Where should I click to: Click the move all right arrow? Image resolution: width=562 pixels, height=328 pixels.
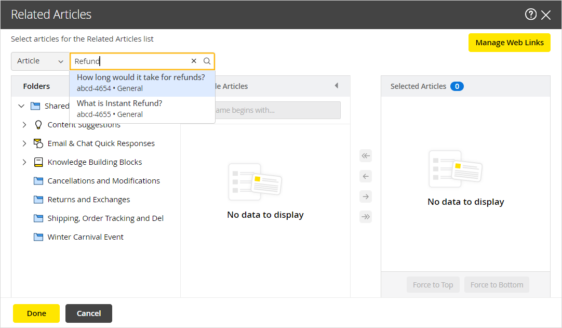coord(366,217)
